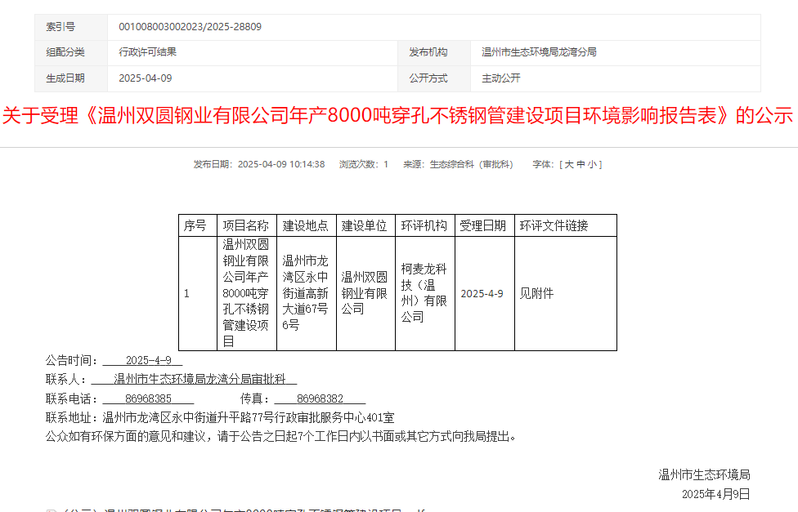Click the 柯麦龙科技（温州）有限公司 table cell

[424, 292]
